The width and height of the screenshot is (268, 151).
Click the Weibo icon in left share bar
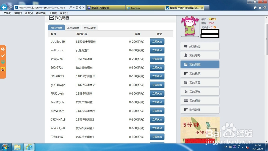click(3, 69)
